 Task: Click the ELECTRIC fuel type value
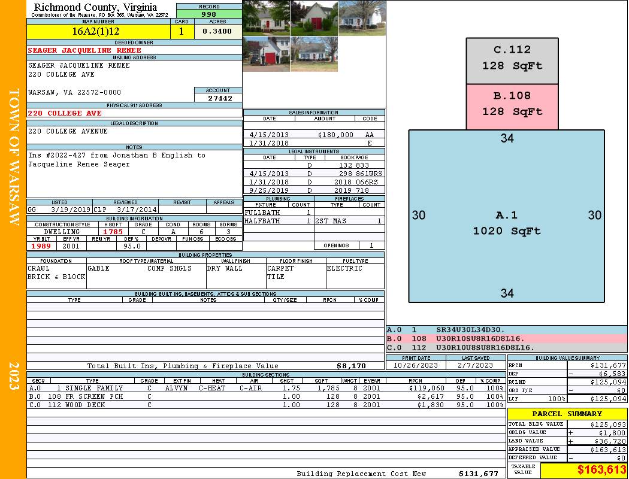tap(344, 268)
